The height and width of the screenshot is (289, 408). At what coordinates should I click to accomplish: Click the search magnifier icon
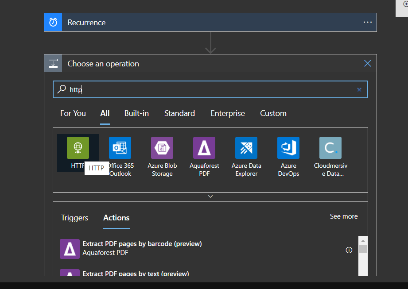(62, 89)
